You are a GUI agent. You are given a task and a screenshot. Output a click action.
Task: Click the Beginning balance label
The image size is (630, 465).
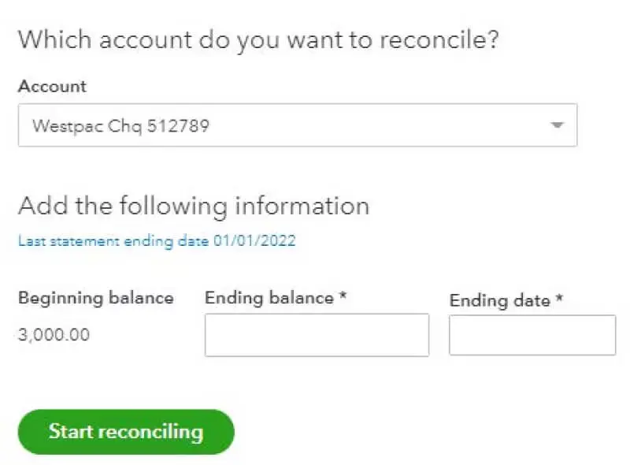click(95, 298)
